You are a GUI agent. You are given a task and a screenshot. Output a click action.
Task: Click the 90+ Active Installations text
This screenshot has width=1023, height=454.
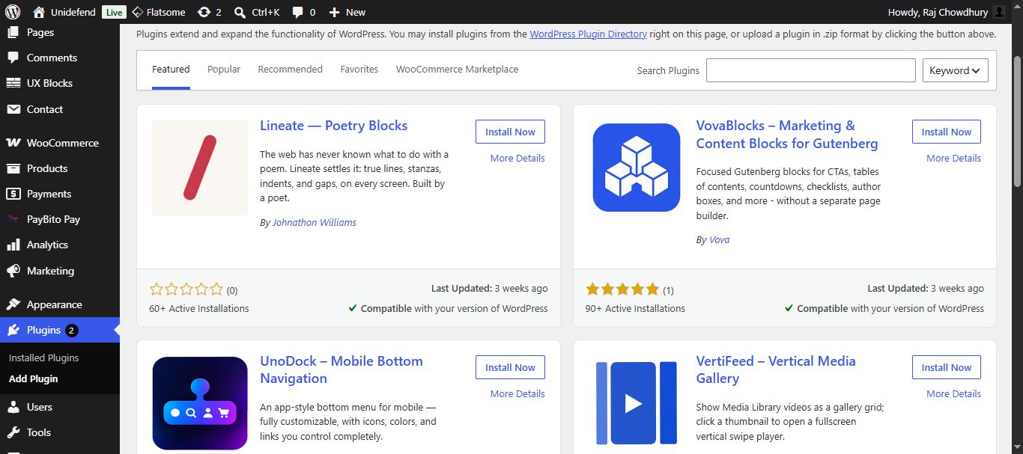635,308
